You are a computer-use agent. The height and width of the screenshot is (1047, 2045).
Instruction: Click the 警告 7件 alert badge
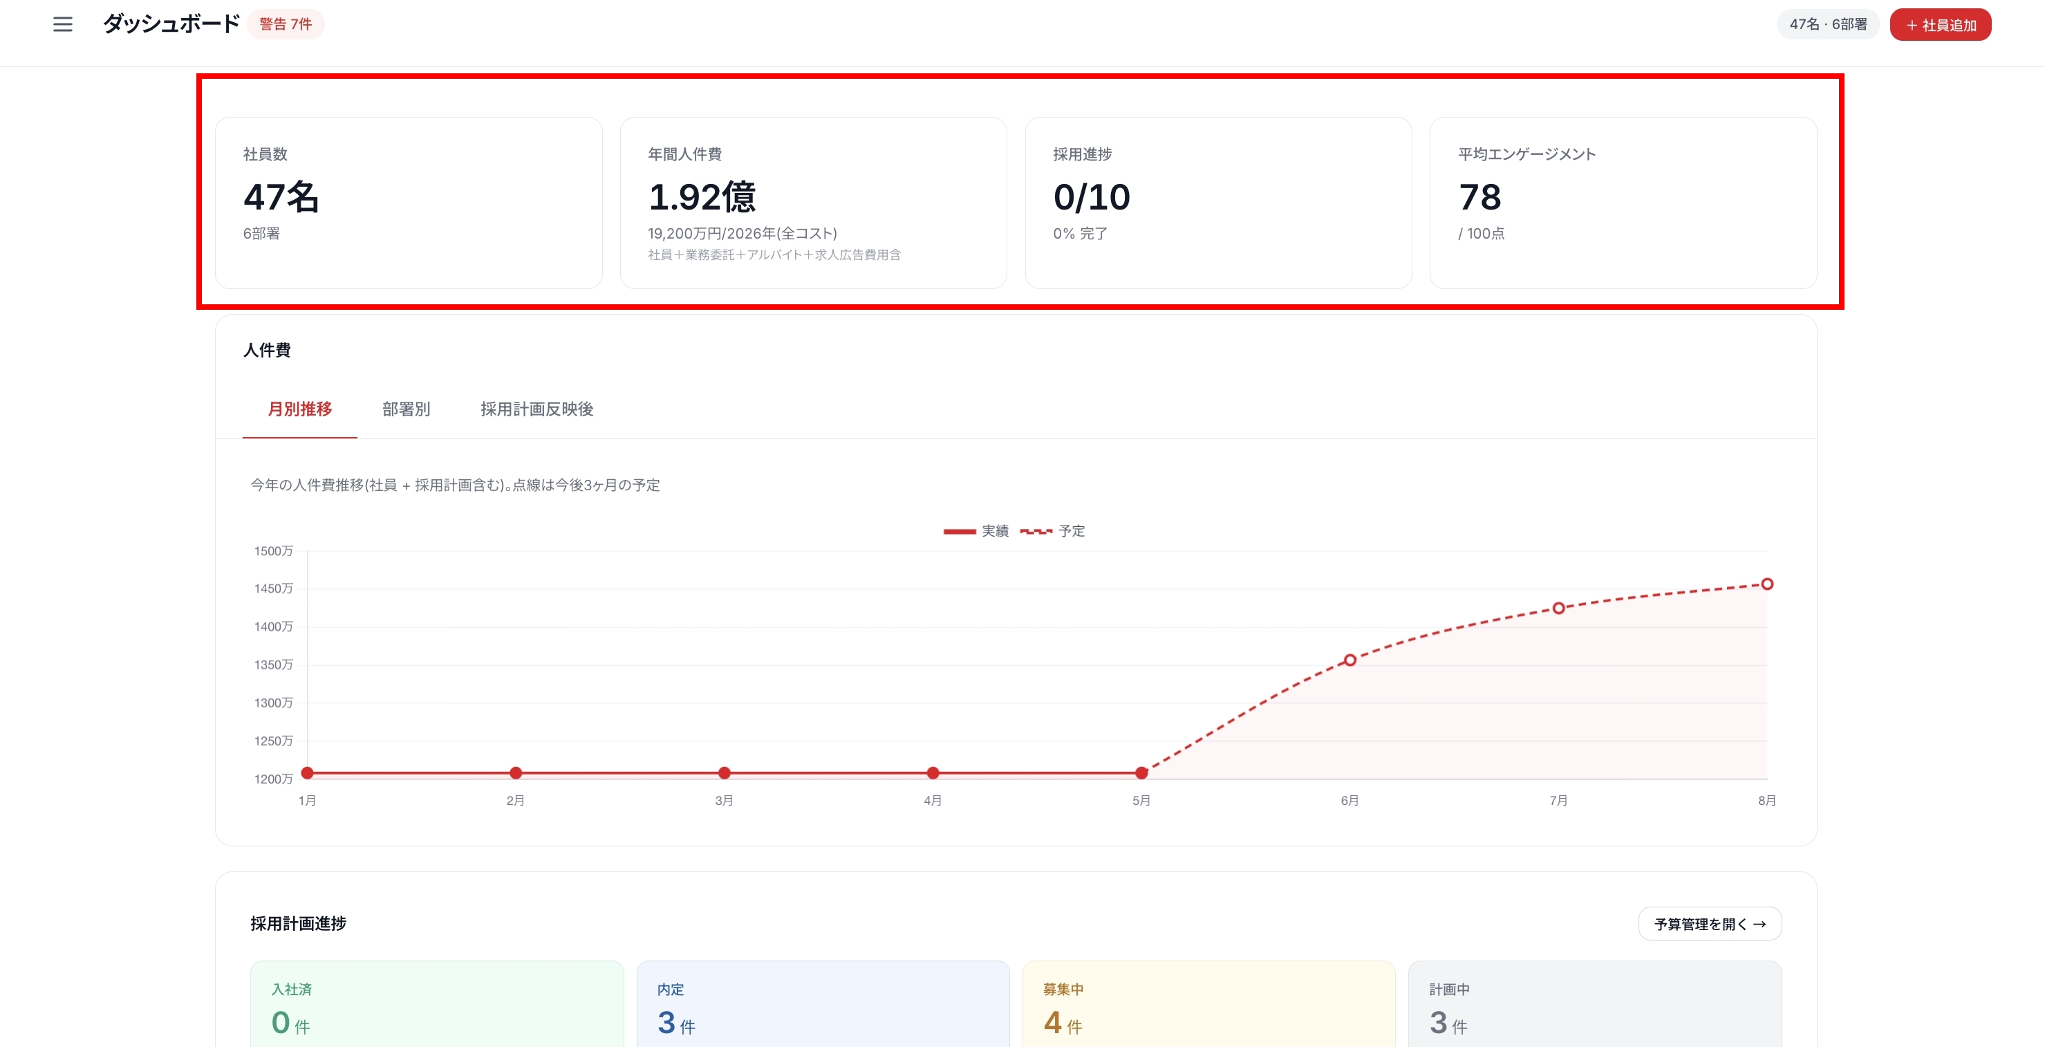point(286,25)
